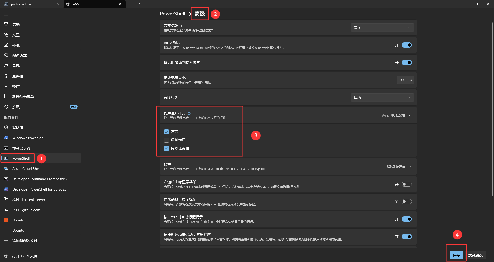Select the 扩展 puzzle icon
The width and height of the screenshot is (494, 262).
point(6,107)
